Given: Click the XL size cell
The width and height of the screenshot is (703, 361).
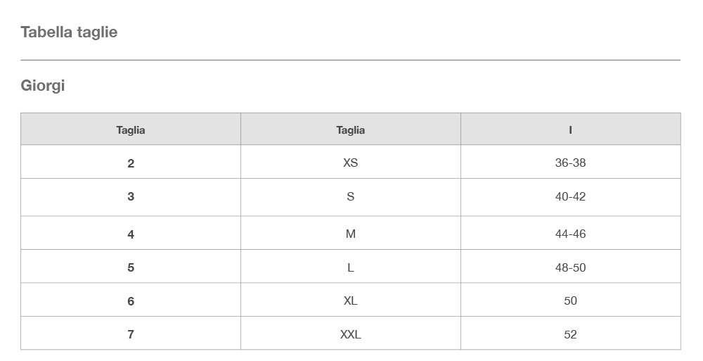Looking at the screenshot, I should coord(351,300).
